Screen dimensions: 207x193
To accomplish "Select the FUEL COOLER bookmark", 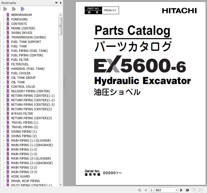I will point(21,73).
